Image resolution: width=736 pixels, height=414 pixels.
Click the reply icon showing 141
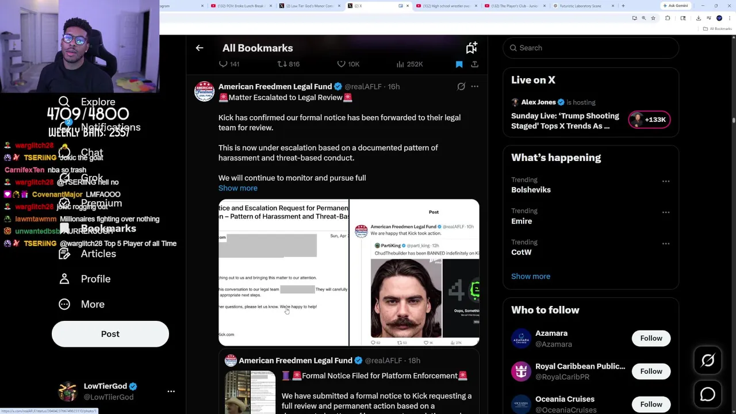click(223, 64)
